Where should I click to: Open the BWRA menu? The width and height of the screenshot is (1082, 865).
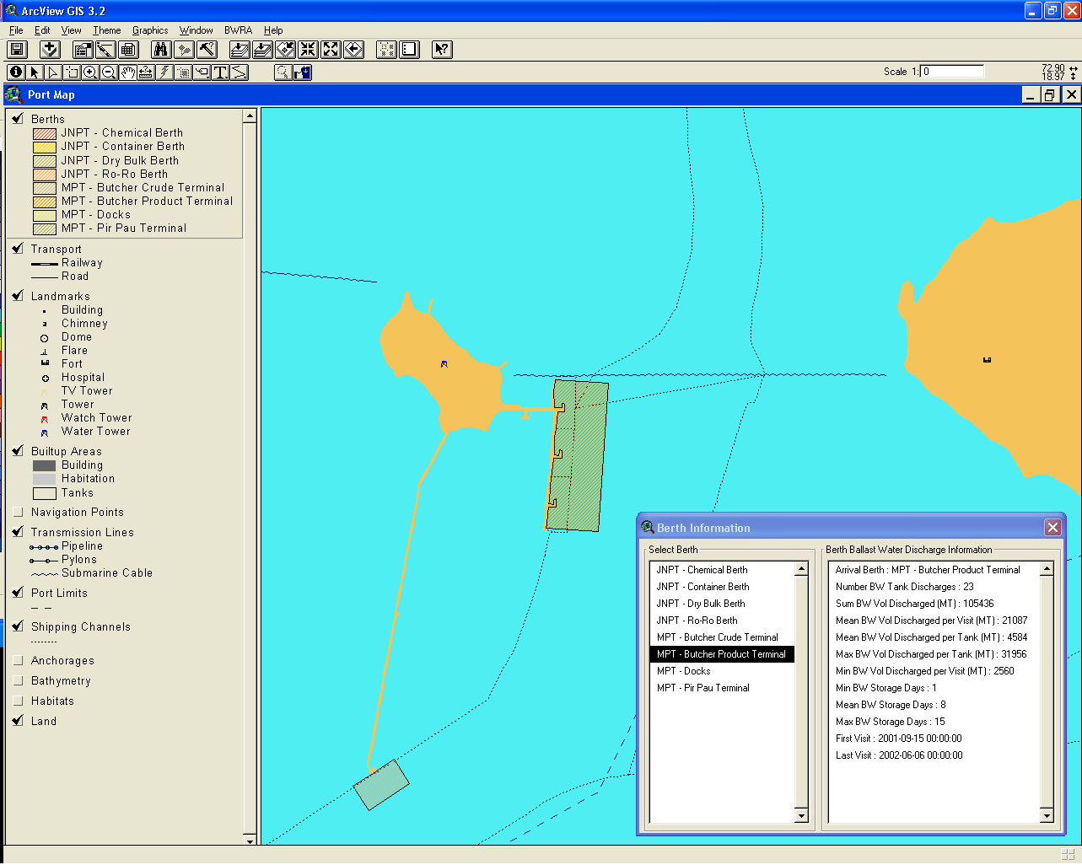[238, 30]
